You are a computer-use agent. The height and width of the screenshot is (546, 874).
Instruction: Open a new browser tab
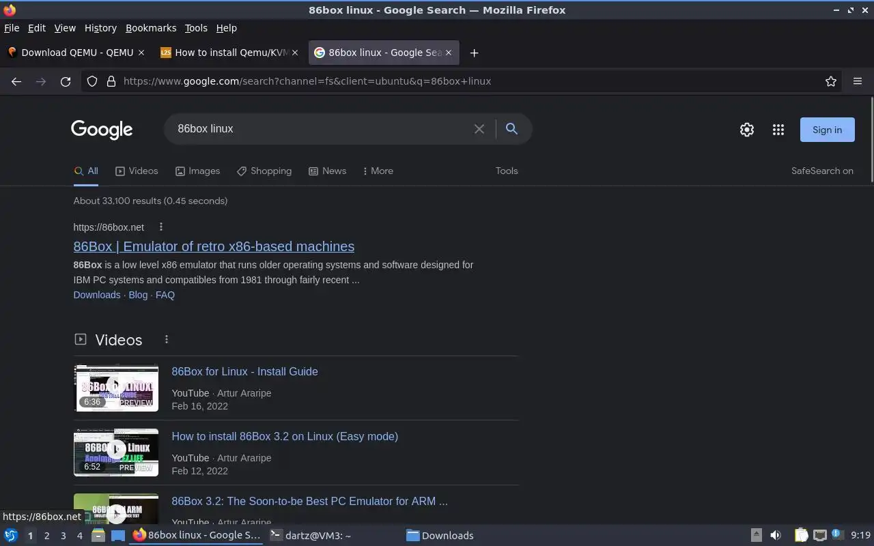(474, 53)
